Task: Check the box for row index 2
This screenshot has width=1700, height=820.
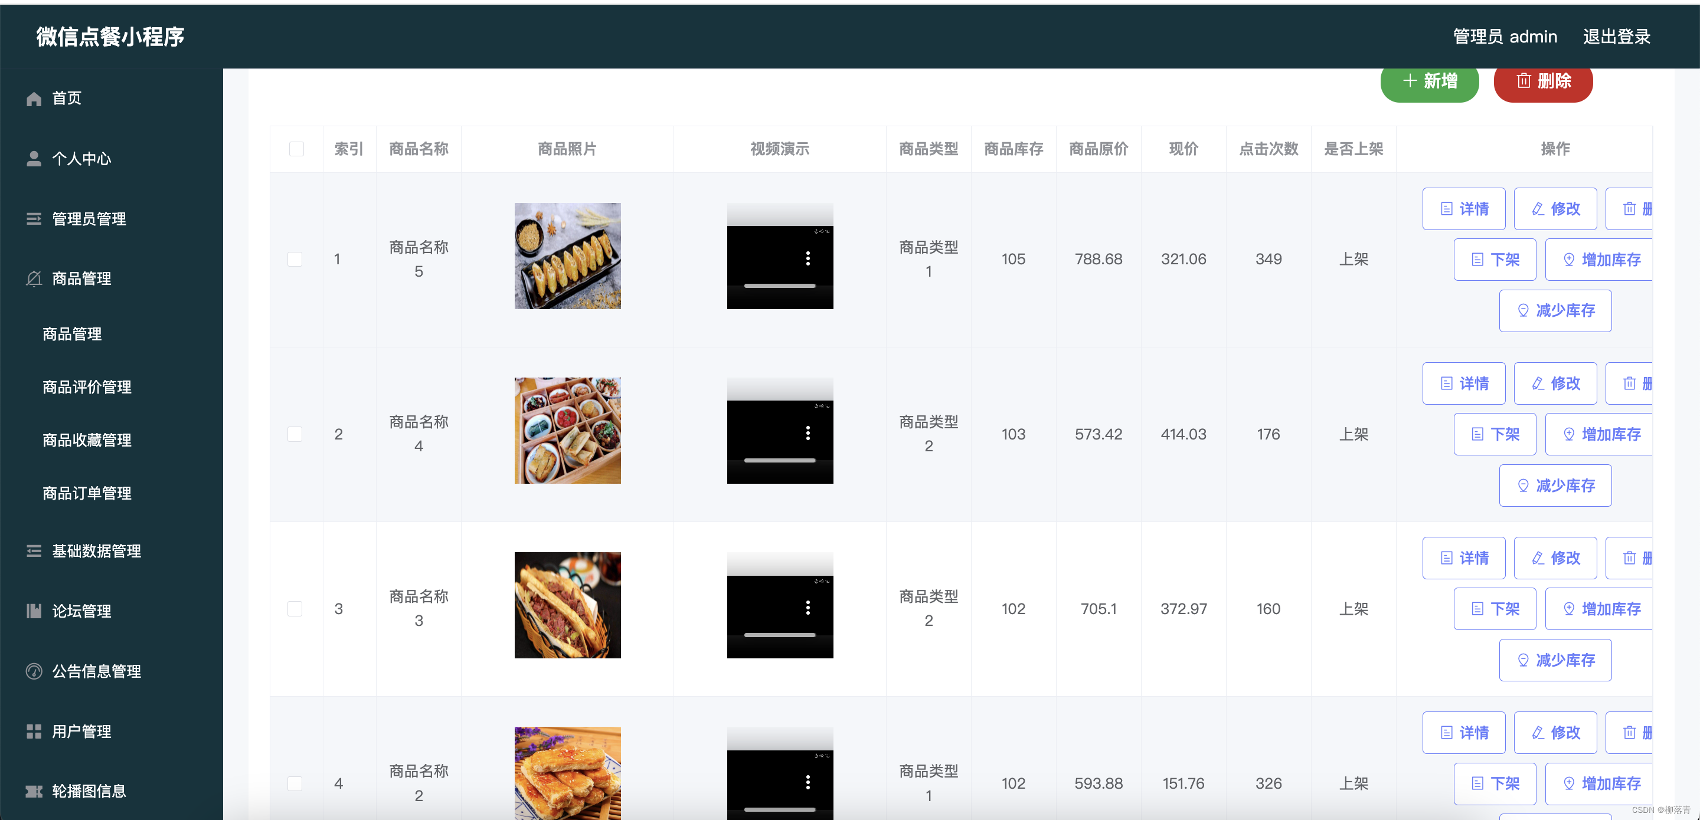Action: coord(295,434)
